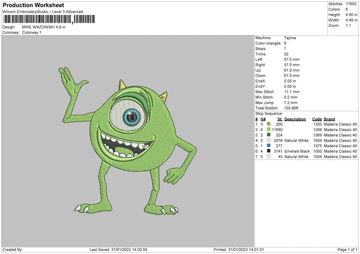Click the Min Stitch value 0.2 mm
360x254 pixels.
(x=291, y=97)
